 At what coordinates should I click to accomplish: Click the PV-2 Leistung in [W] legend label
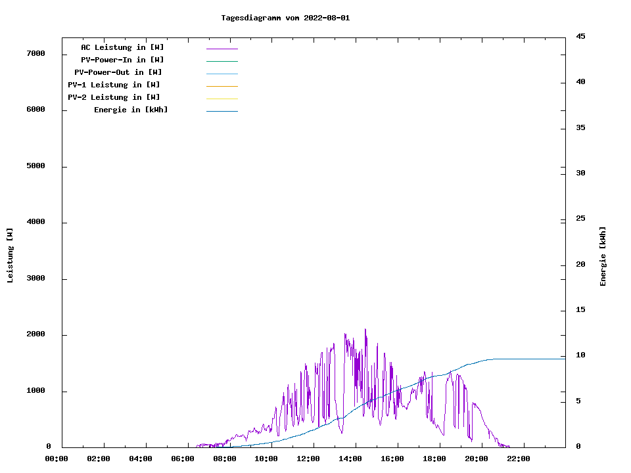coord(114,97)
